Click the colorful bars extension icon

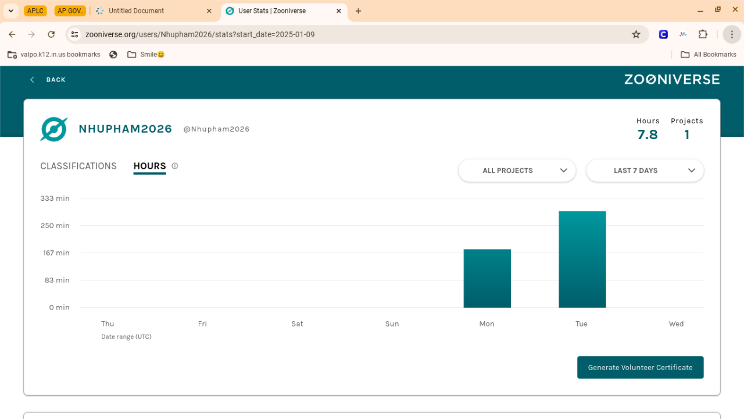[683, 34]
